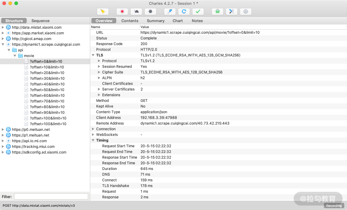
Task: Toggle the red record button
Action: click(122, 12)
